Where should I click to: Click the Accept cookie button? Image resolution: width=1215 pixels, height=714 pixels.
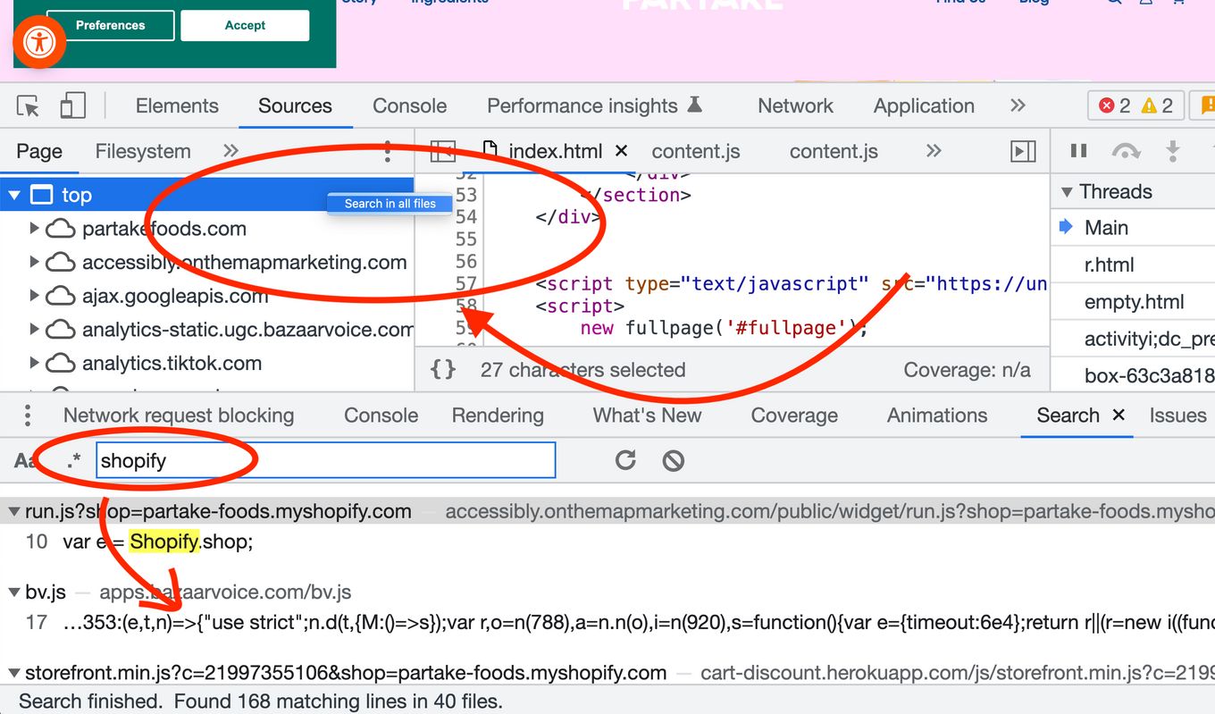[x=245, y=25]
